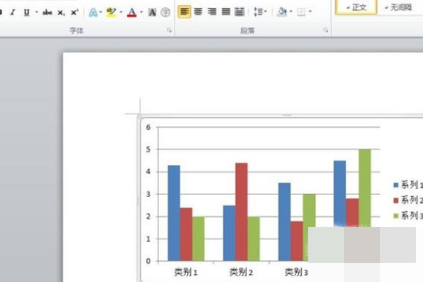This screenshot has width=423, height=282.
Task: Click the 系列2 legend entry
Action: 408,200
